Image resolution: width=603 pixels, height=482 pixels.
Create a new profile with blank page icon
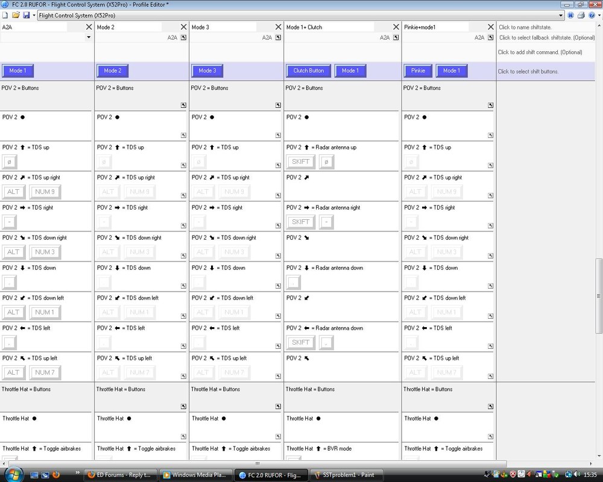(x=5, y=16)
